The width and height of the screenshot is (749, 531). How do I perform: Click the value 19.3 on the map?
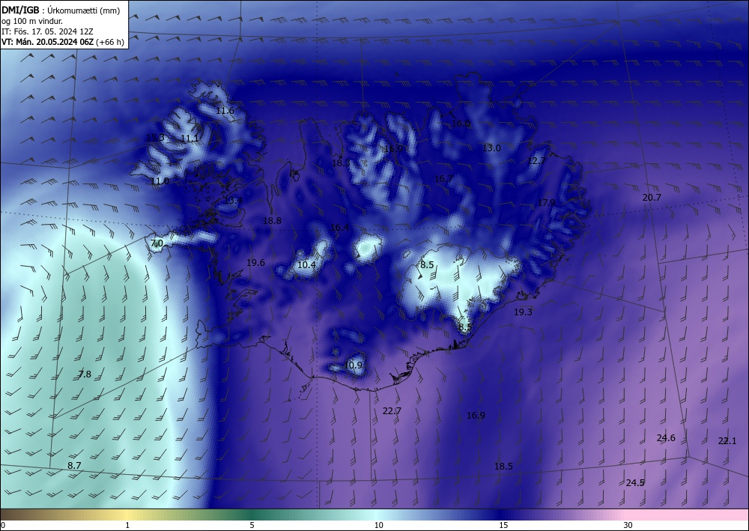[523, 312]
